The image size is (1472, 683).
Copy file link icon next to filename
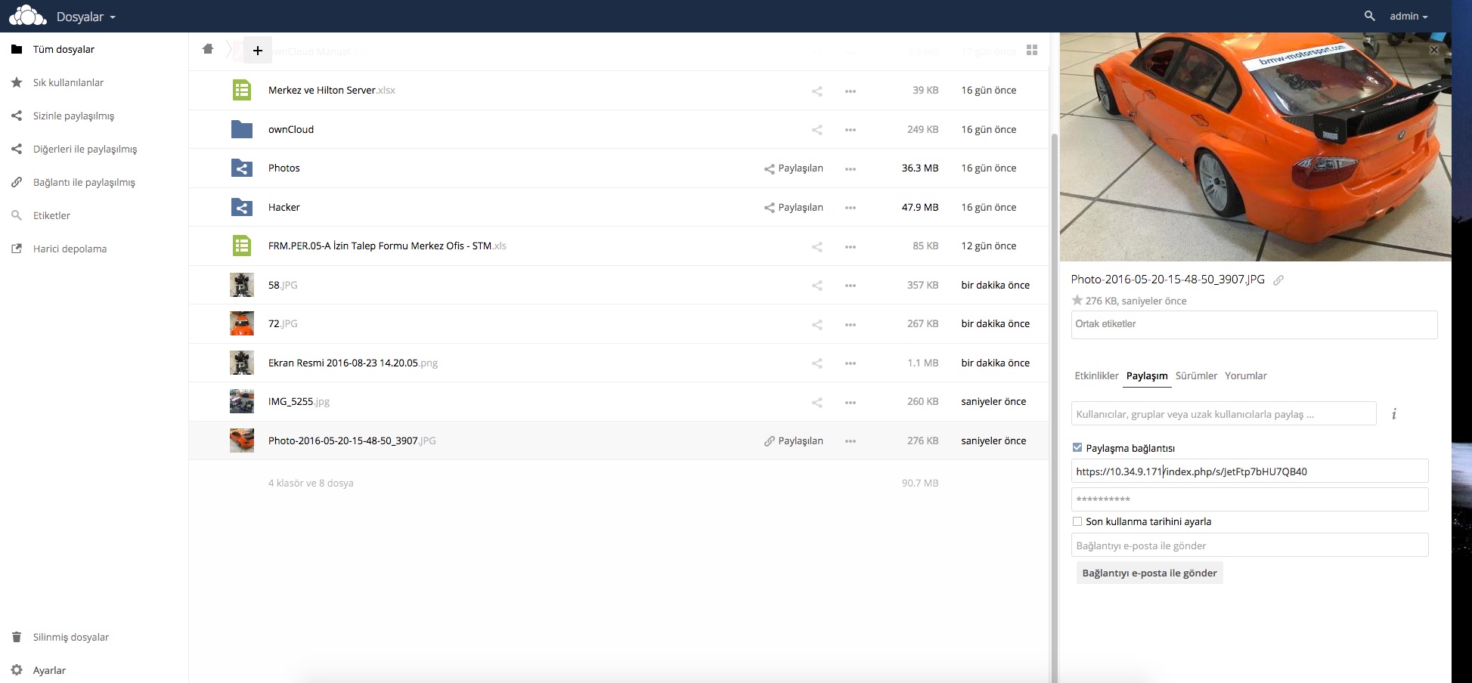pos(1278,280)
